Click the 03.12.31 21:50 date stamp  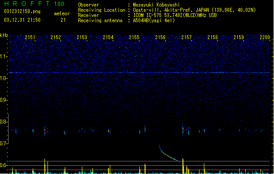(x=22, y=20)
